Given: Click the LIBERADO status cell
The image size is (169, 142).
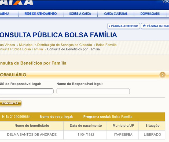Looking at the screenshot, I should (152, 134).
